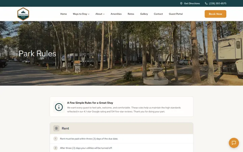The height and width of the screenshot is (152, 243).
Task: Open the Guest Portal link
Action: click(x=176, y=14)
